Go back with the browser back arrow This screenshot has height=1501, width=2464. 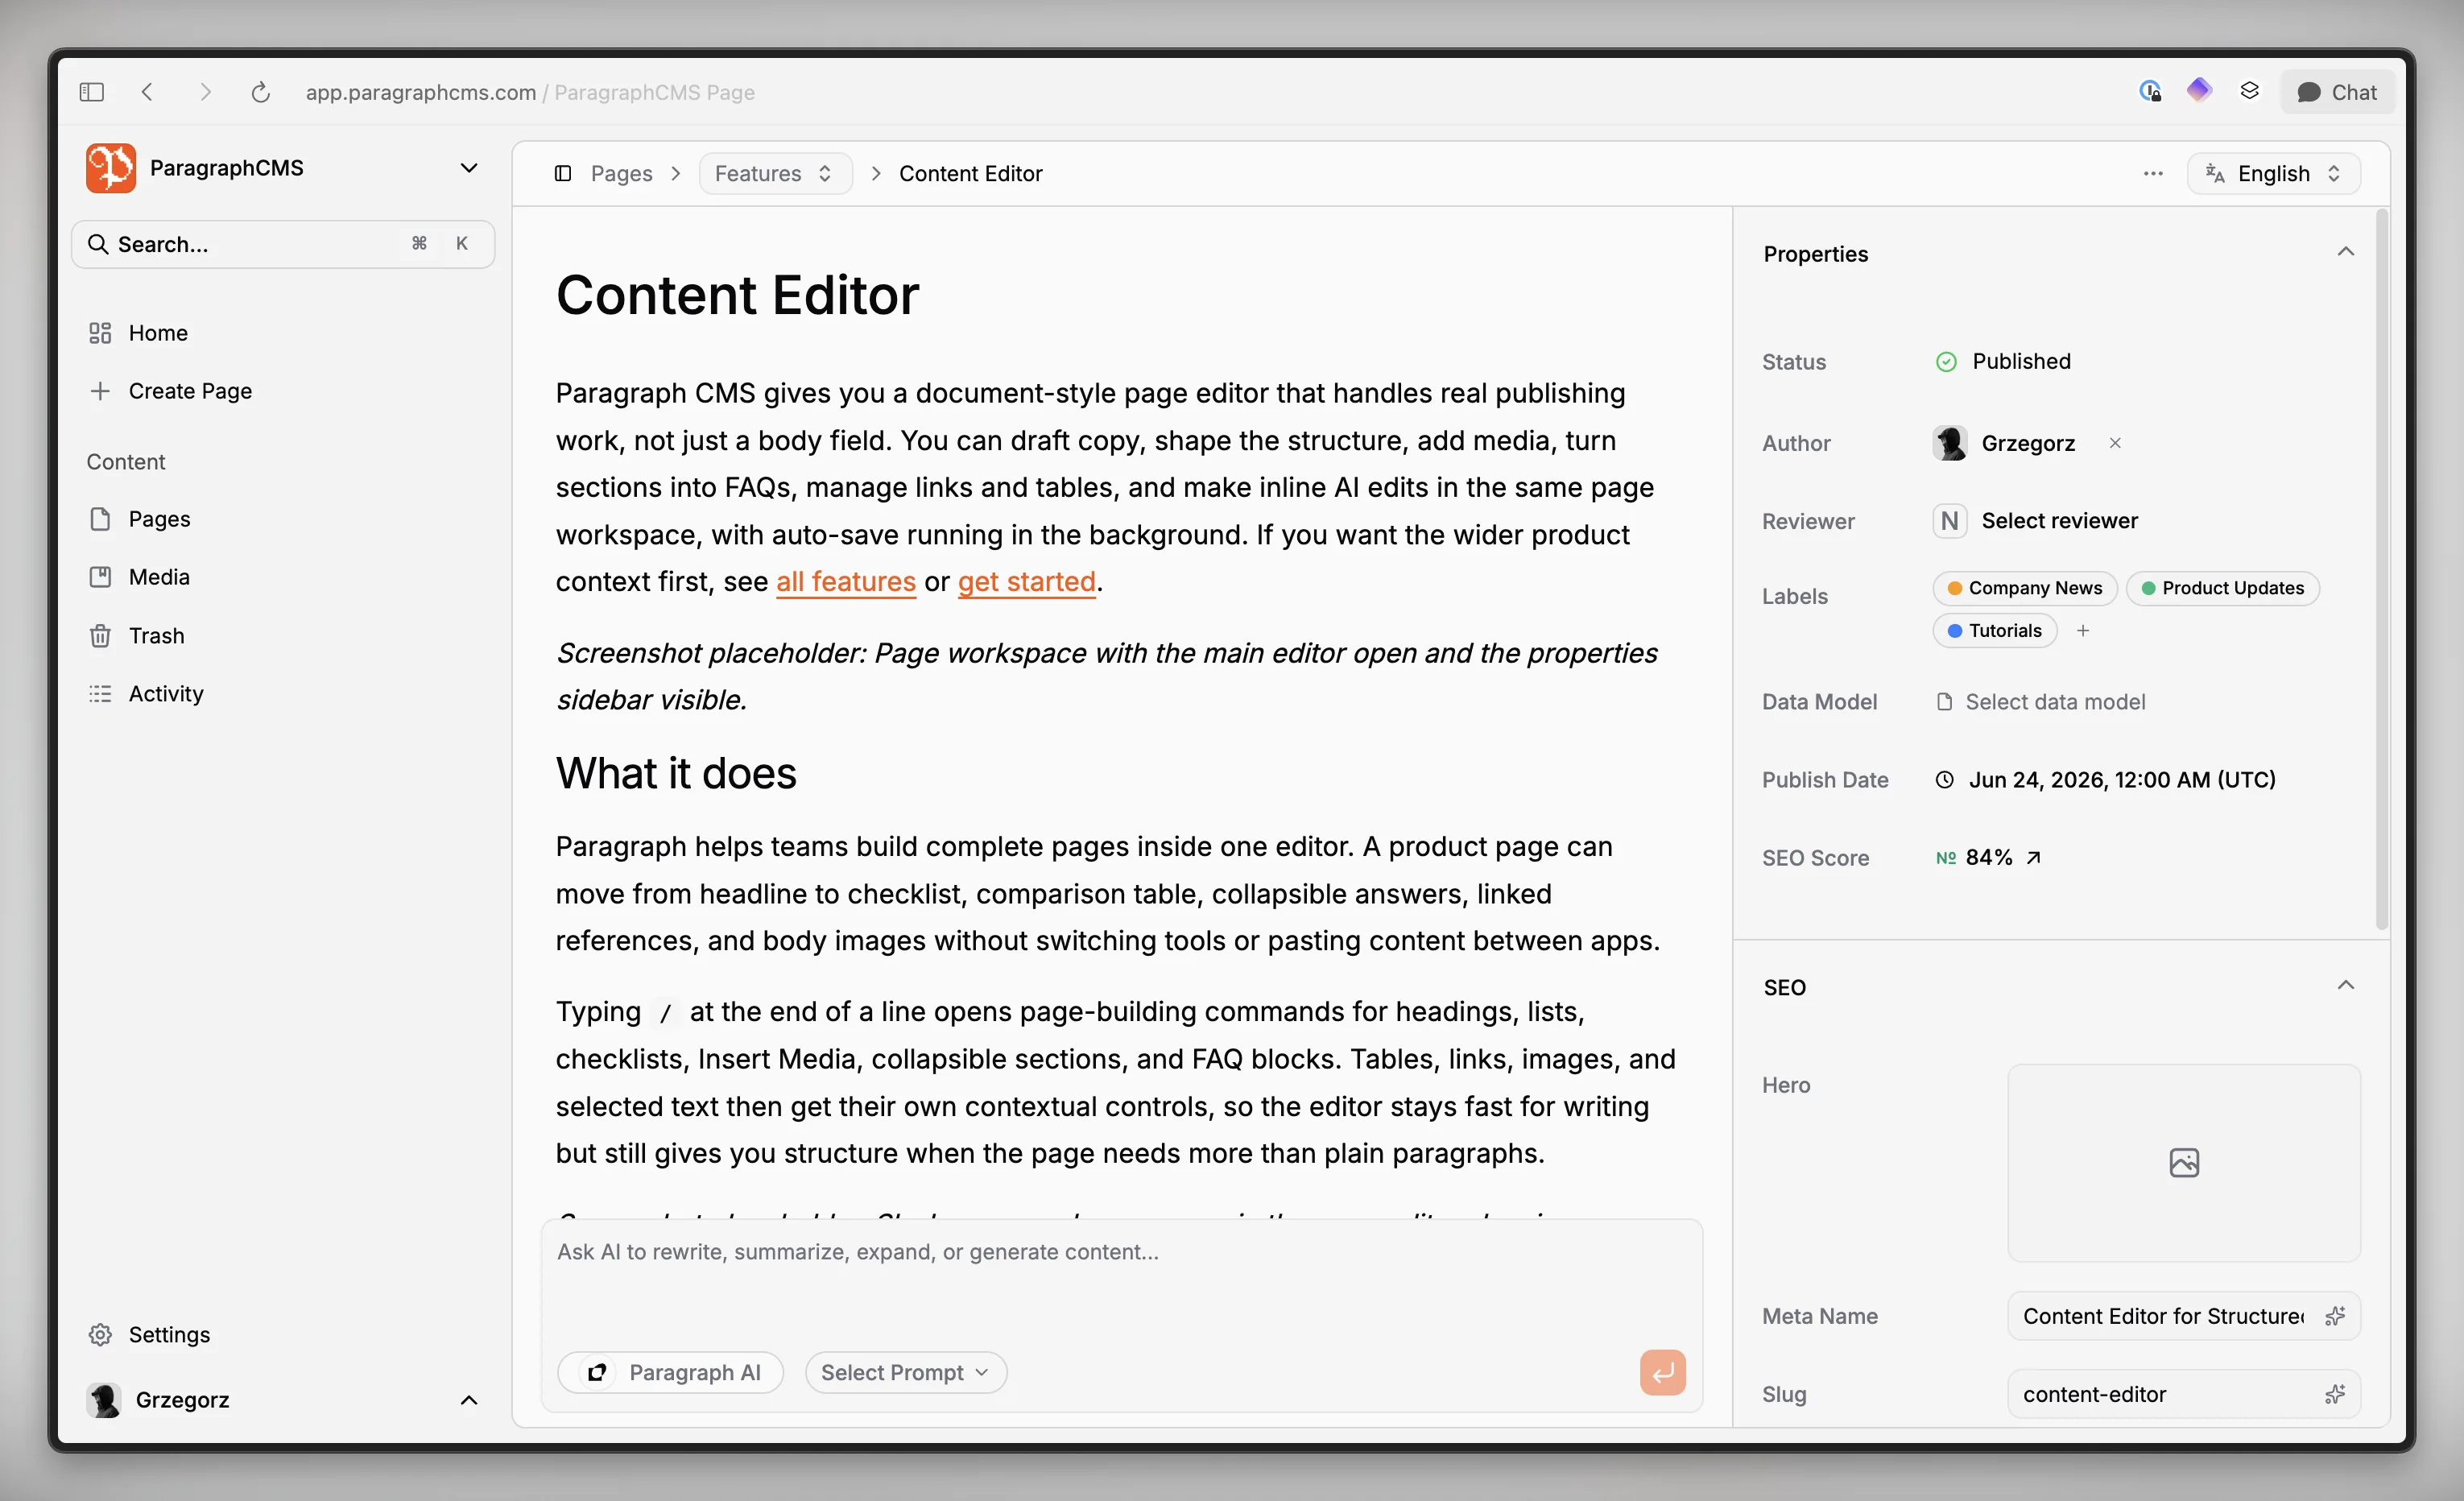[x=147, y=92]
